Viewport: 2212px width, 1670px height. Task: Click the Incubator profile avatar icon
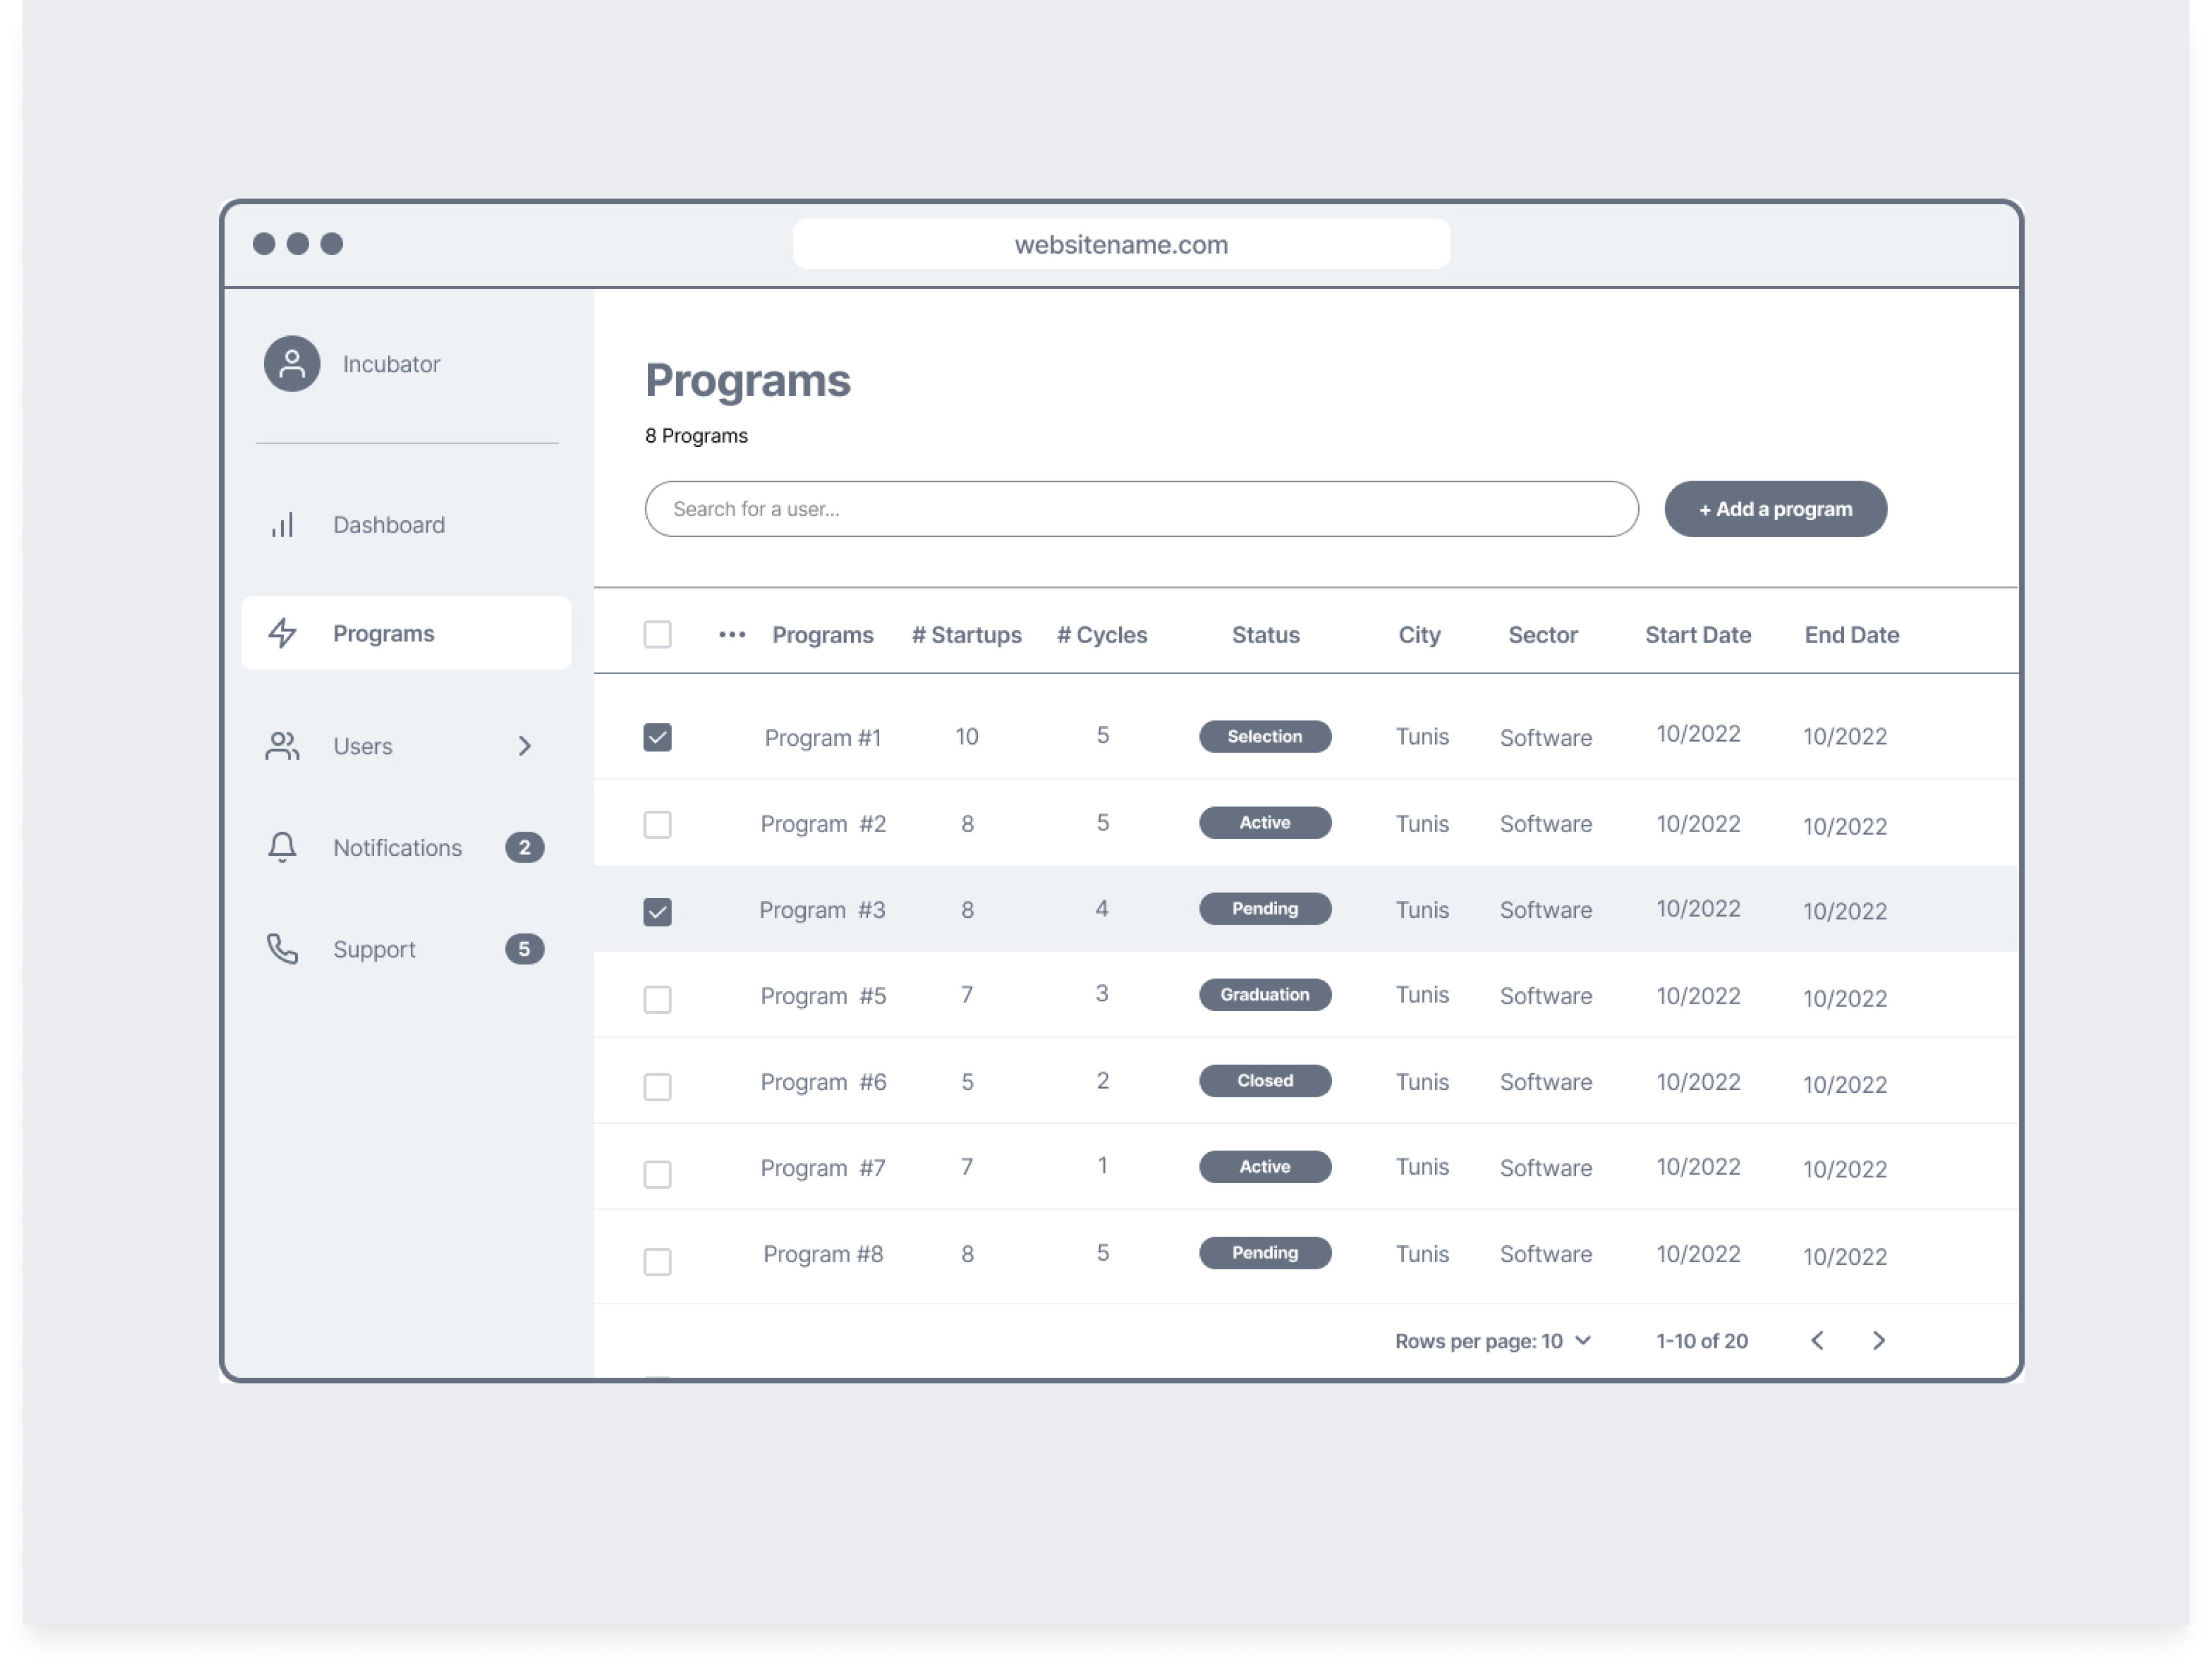292,364
